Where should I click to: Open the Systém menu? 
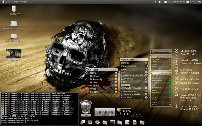(x=24, y=2)
